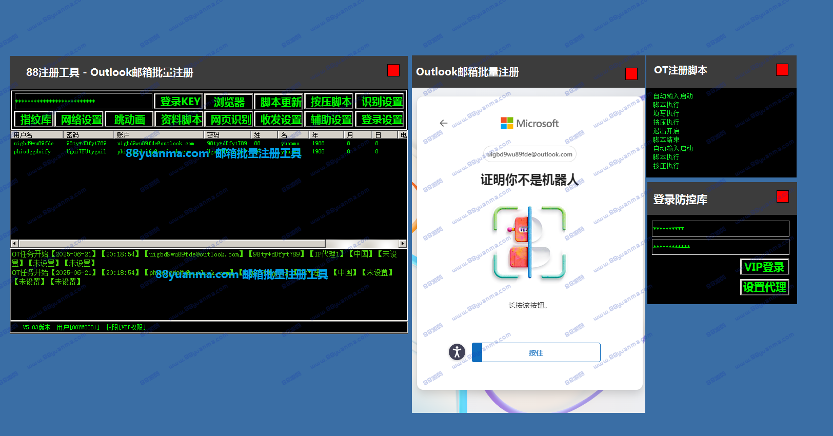Click the horizontal scrollbar left arrow
Image resolution: width=833 pixels, height=436 pixels.
click(14, 243)
